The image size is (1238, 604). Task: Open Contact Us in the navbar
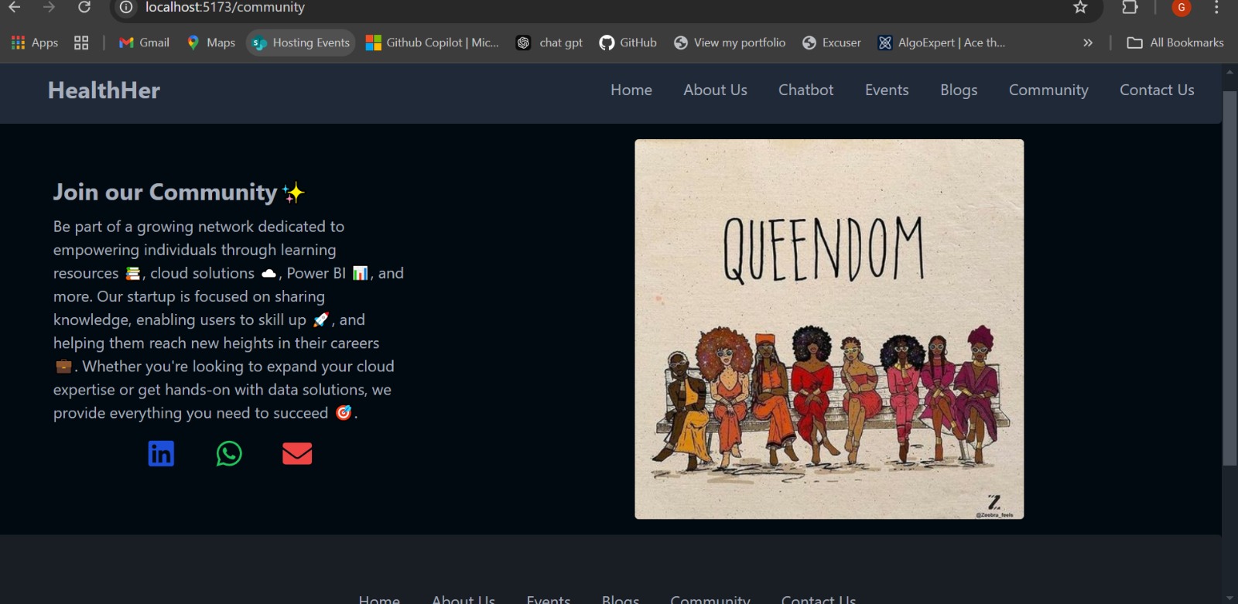(1157, 90)
